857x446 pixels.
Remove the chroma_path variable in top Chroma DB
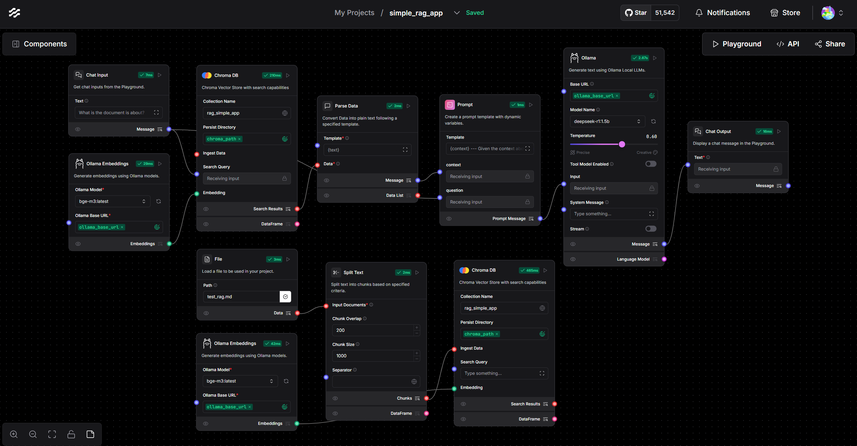click(240, 139)
